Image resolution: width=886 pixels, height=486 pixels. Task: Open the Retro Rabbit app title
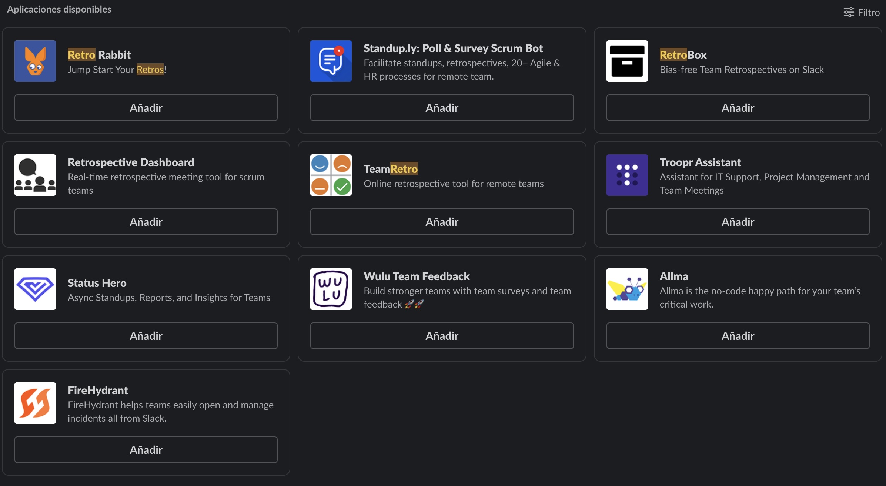(x=99, y=55)
